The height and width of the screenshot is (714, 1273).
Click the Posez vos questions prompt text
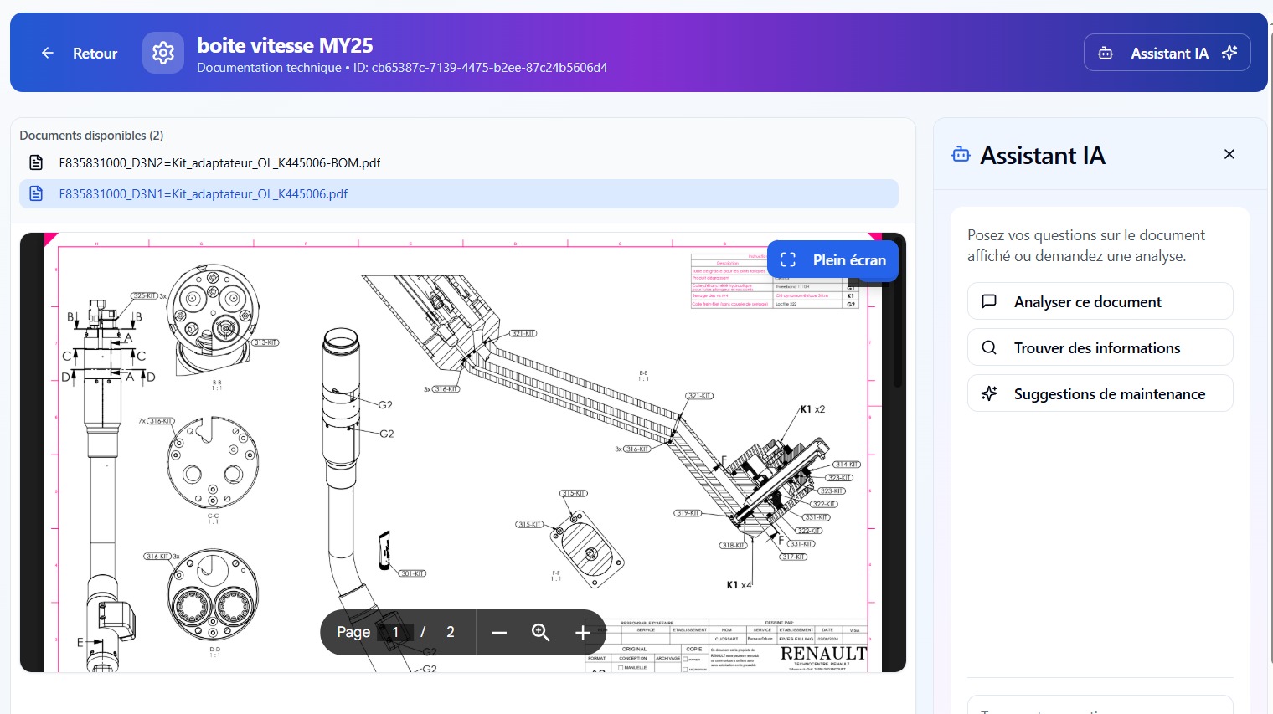(x=1086, y=245)
